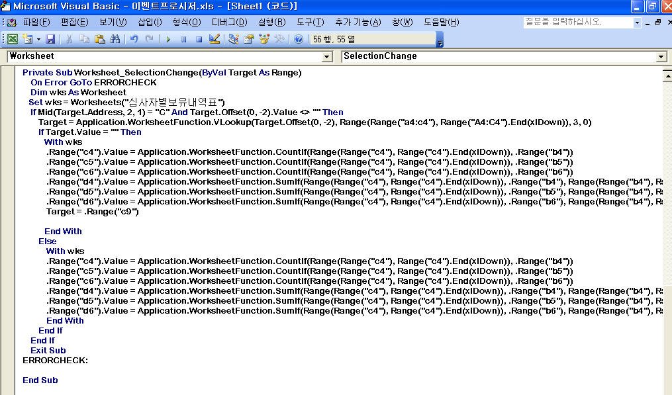Click the Break pause icon
The image size is (672, 395).
point(183,40)
